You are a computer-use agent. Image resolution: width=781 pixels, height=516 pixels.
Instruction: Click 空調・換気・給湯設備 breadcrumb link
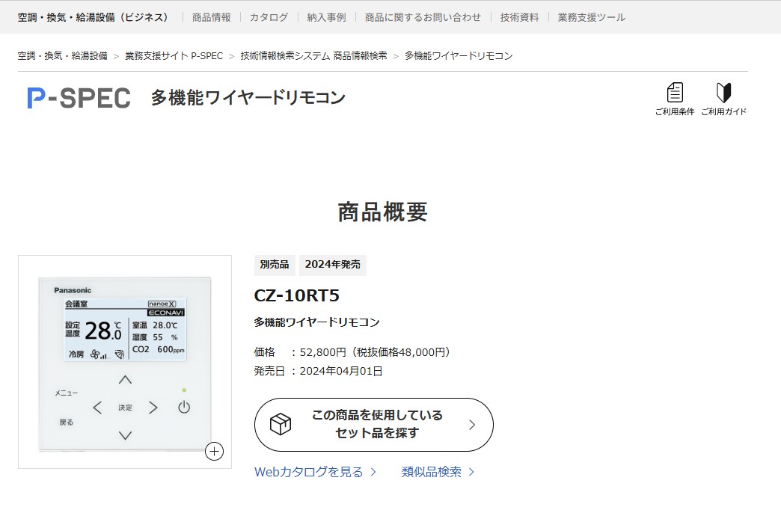coord(63,56)
